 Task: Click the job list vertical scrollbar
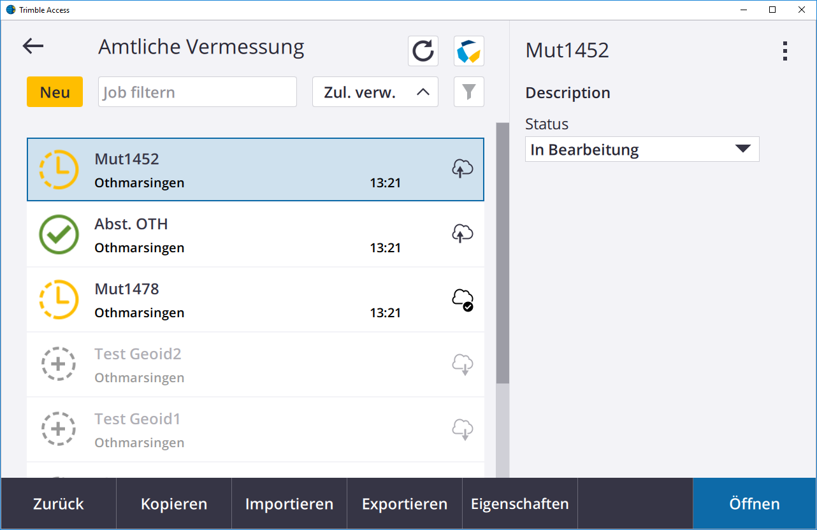[503, 255]
